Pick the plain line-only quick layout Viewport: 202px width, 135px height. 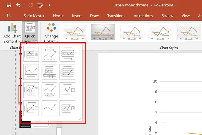tap(49, 108)
